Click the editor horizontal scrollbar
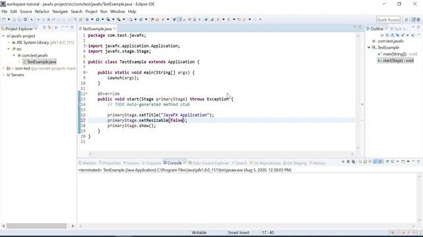This screenshot has height=237, width=423. (x=221, y=154)
